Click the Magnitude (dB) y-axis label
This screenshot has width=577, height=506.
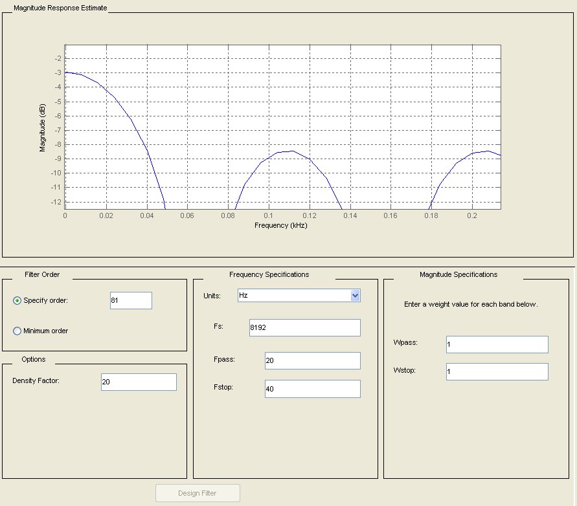point(43,127)
